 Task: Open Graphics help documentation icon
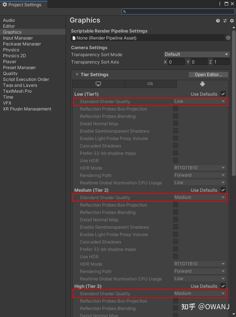pos(218,21)
